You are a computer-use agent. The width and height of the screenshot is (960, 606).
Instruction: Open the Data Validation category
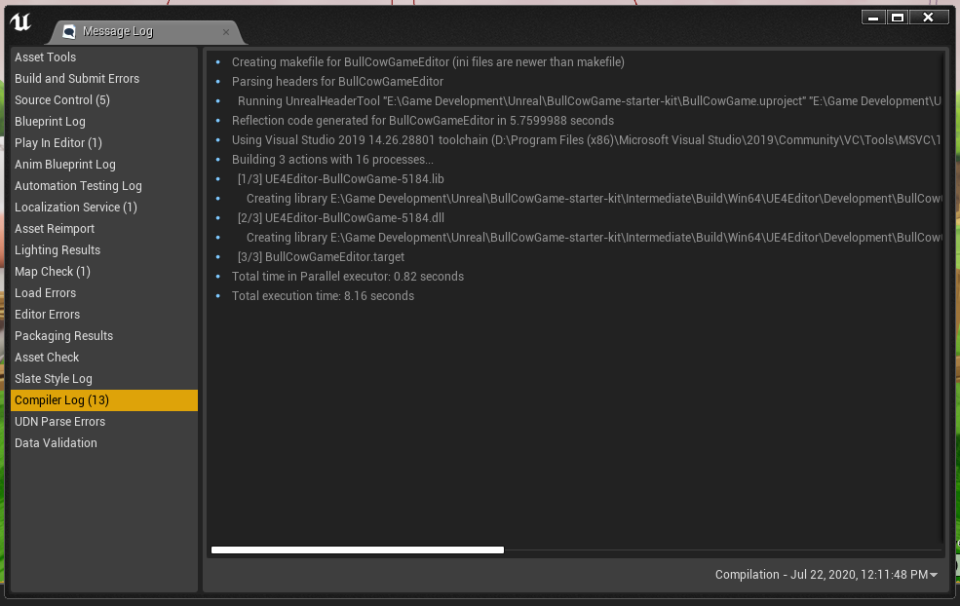click(x=56, y=442)
